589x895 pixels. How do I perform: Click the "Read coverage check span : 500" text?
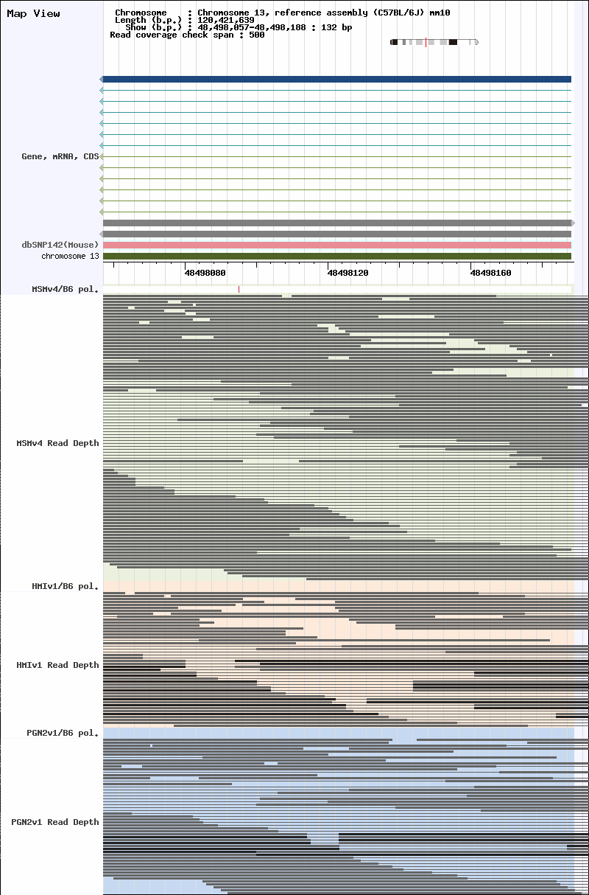(187, 35)
